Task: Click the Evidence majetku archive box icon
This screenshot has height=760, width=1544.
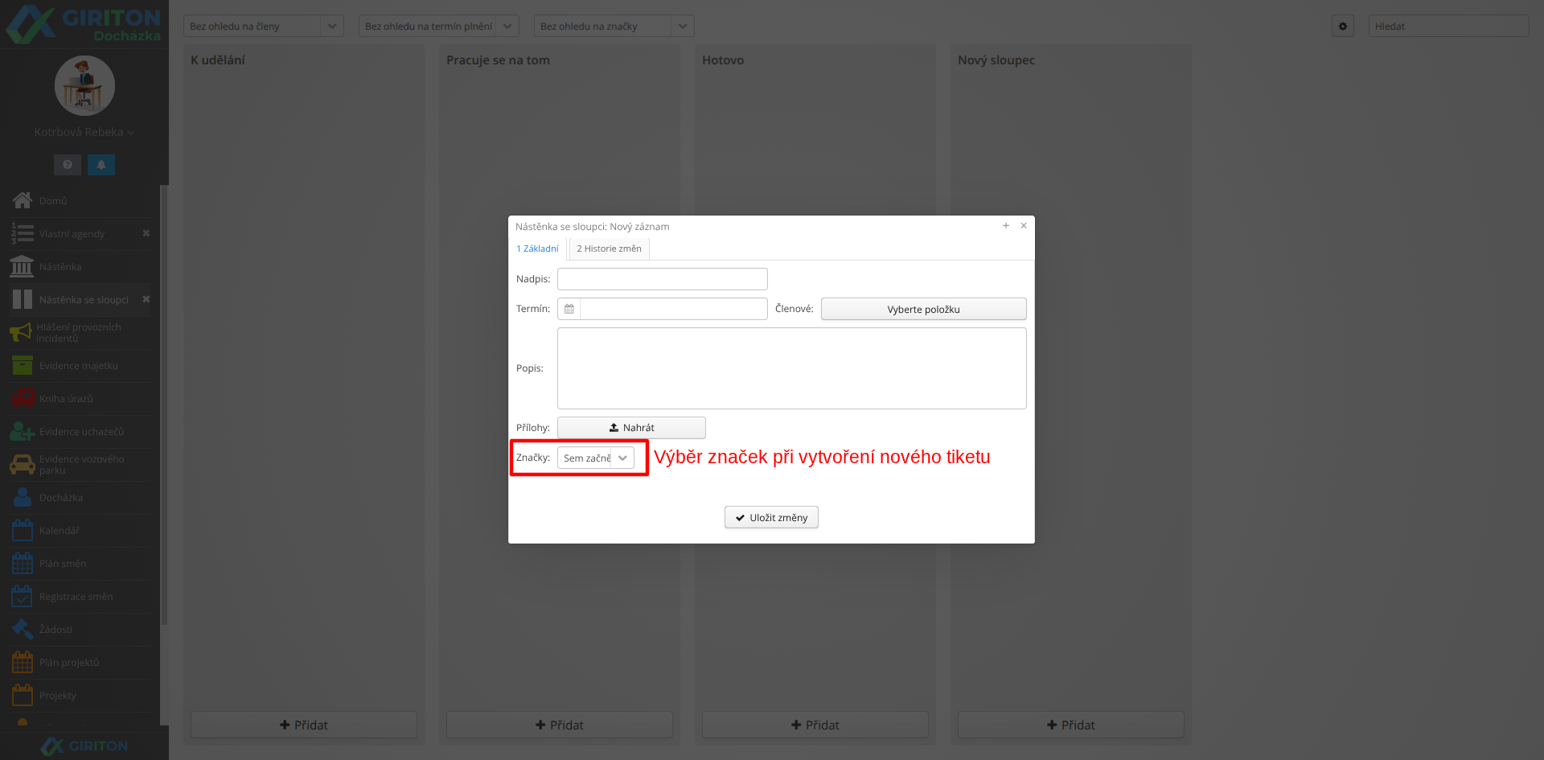Action: pos(23,365)
